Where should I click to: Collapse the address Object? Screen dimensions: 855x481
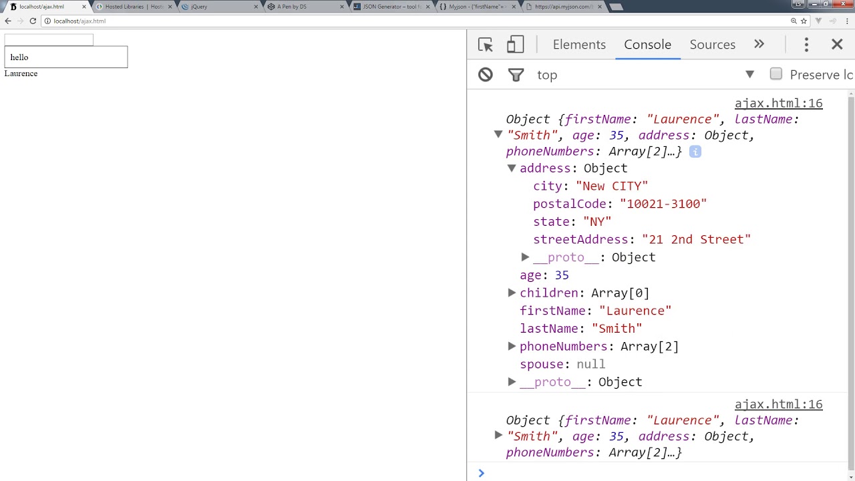click(x=511, y=168)
